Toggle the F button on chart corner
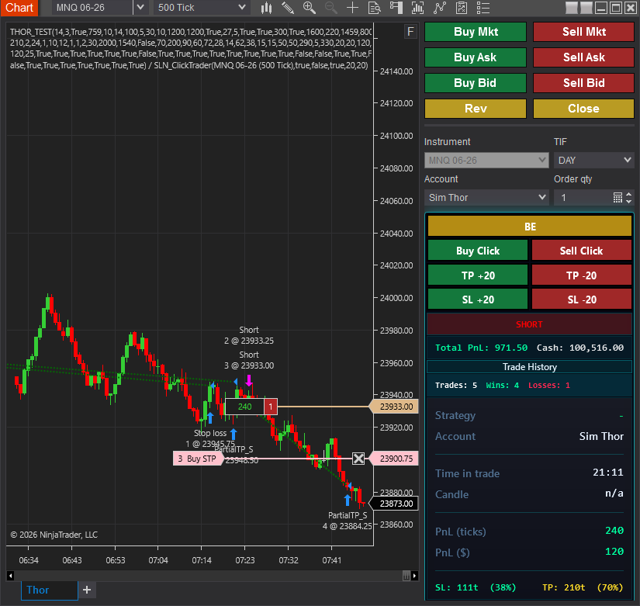640x606 pixels. pyautogui.click(x=410, y=32)
